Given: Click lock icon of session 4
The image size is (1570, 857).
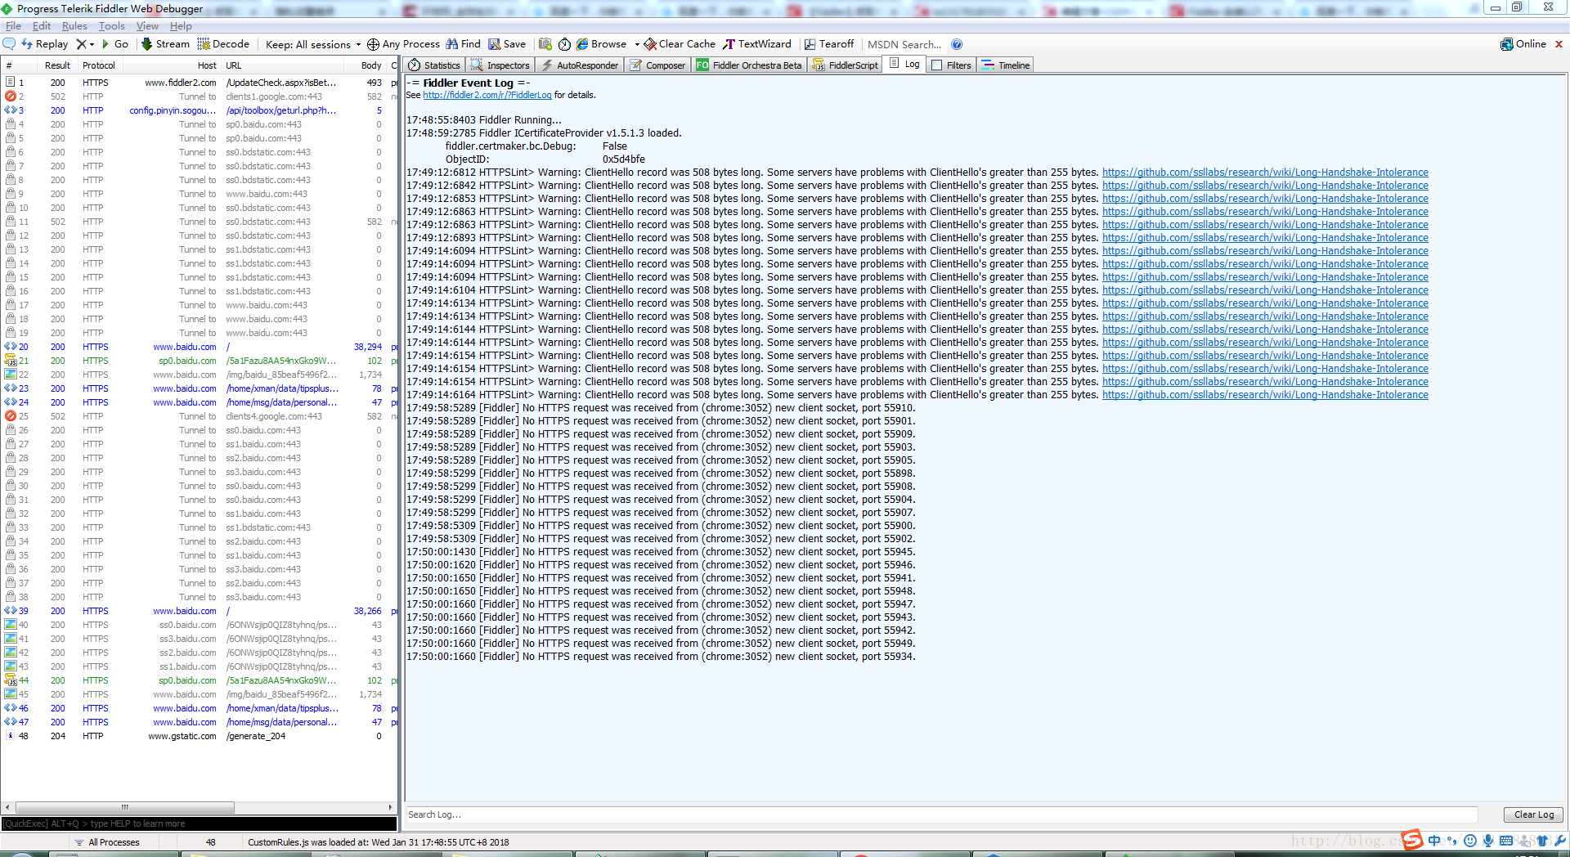Looking at the screenshot, I should point(11,124).
